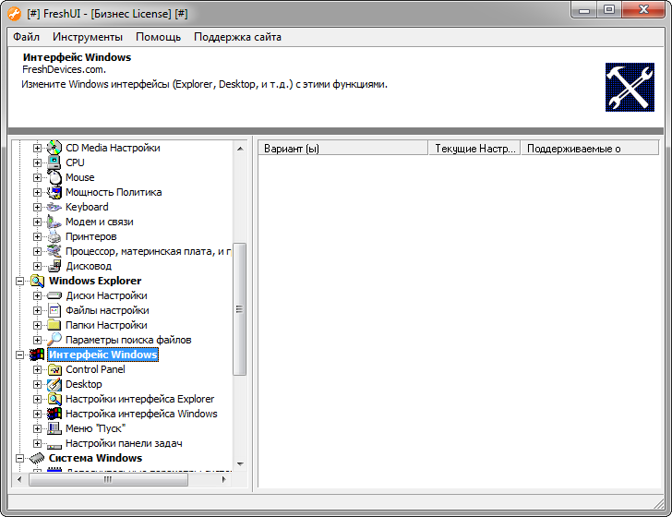
Task: Click the Модем и связи icon
Action: point(54,222)
